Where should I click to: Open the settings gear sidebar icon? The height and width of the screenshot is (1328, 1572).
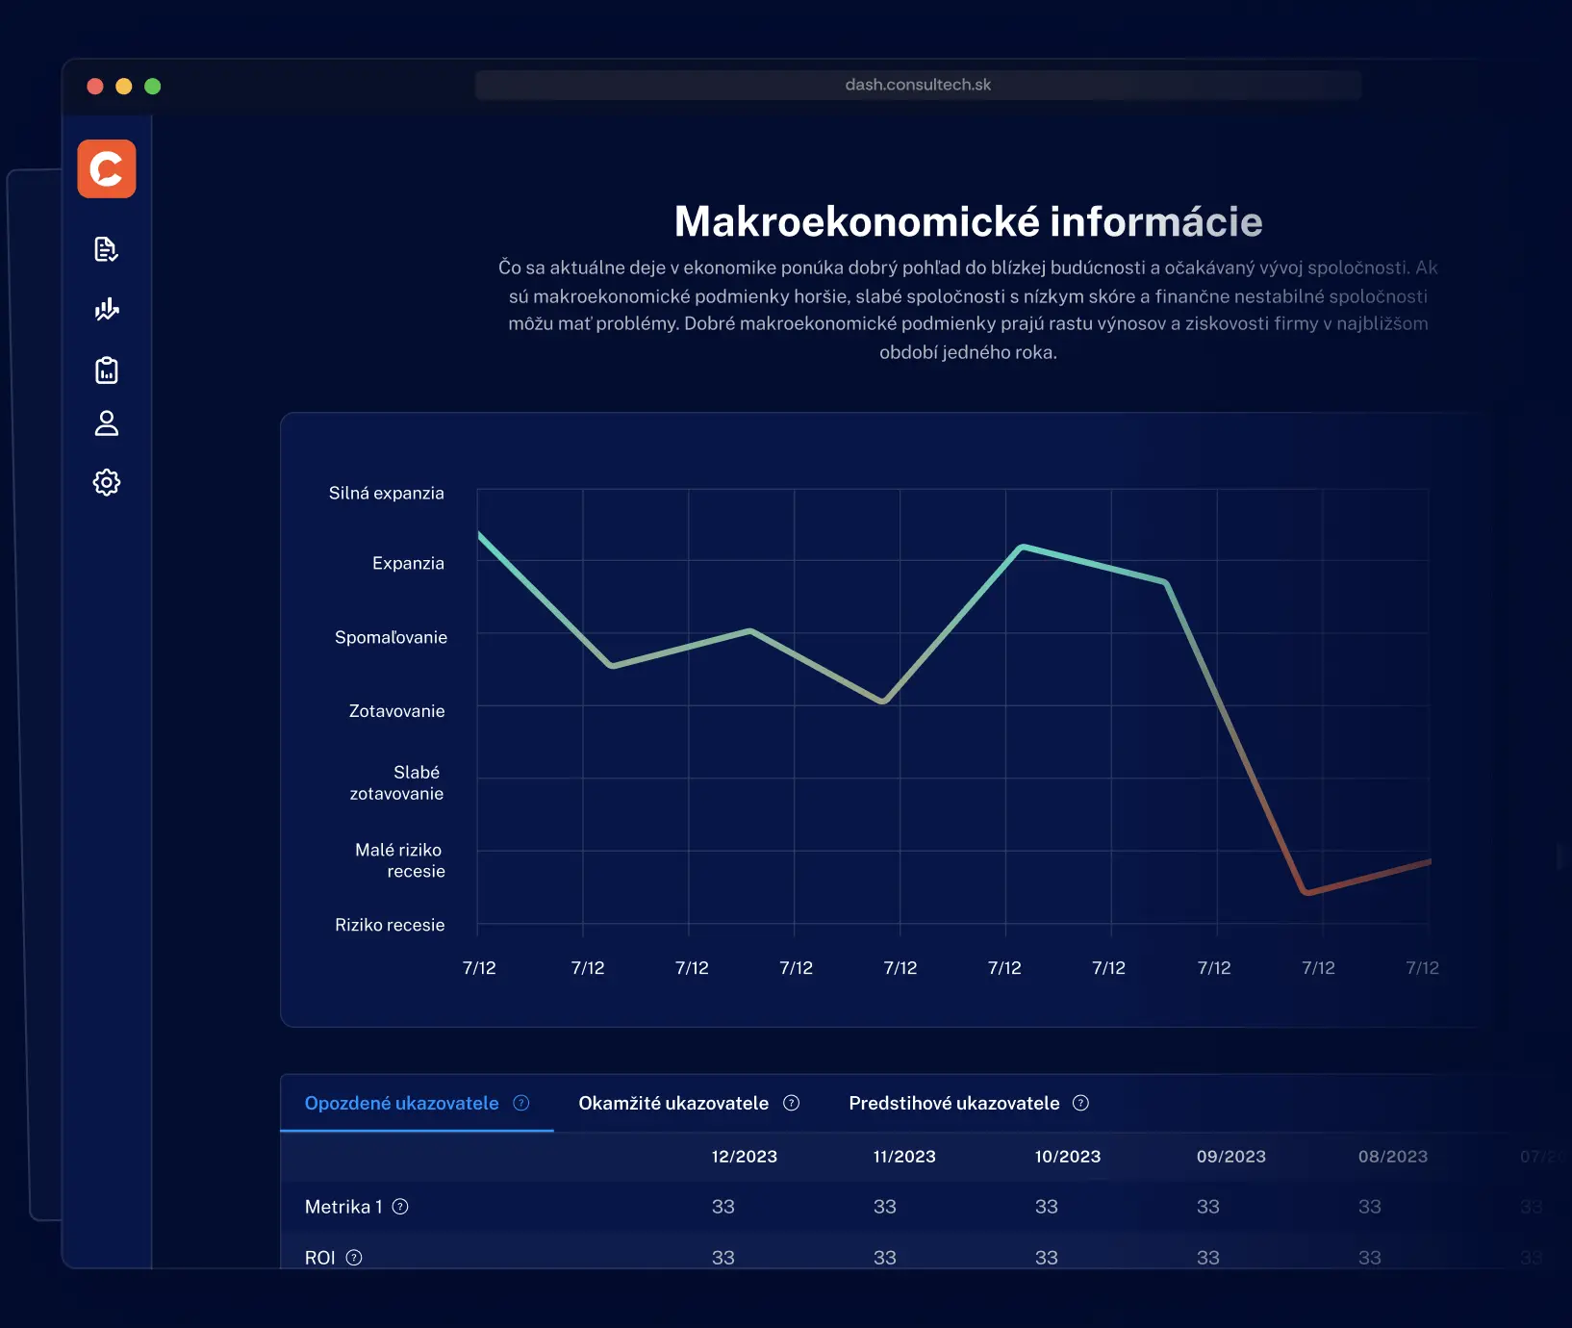tap(107, 482)
